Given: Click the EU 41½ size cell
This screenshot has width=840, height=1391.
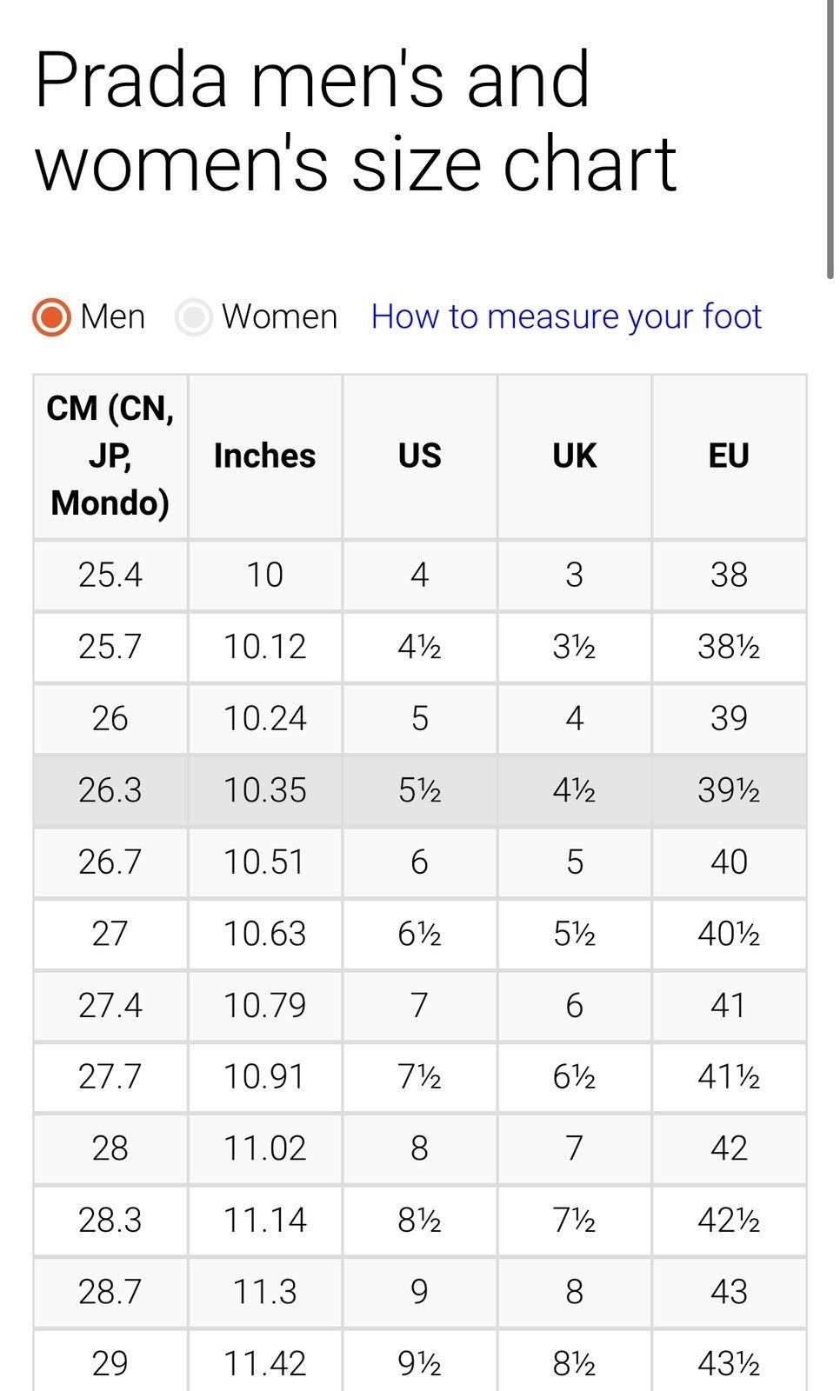Looking at the screenshot, I should pyautogui.click(x=729, y=1077).
